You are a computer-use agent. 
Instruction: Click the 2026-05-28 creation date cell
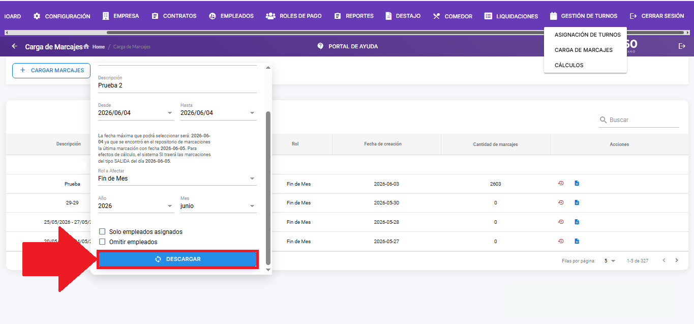pyautogui.click(x=386, y=222)
